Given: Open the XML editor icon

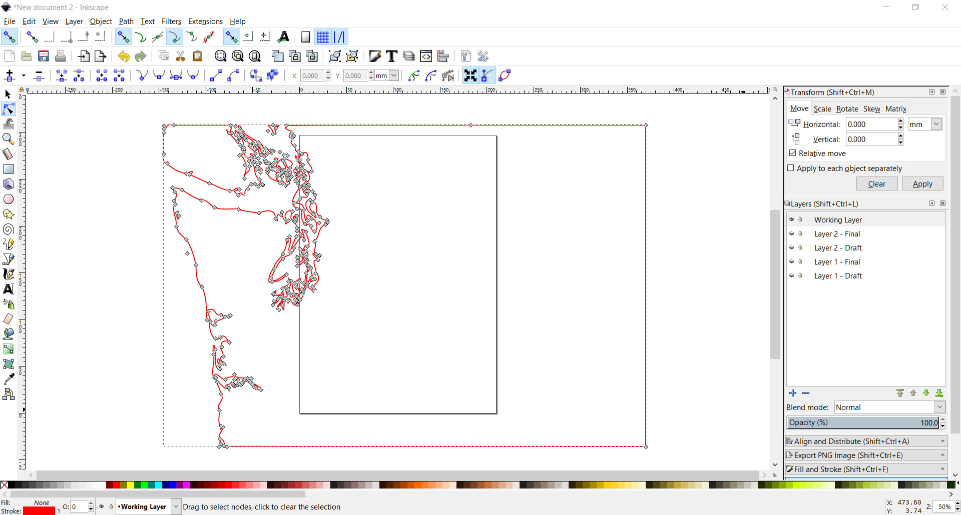Looking at the screenshot, I should point(426,56).
